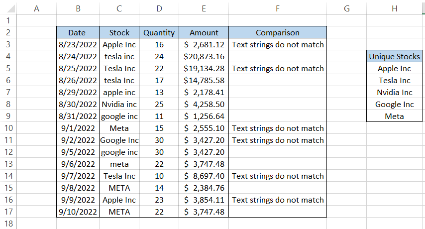This screenshot has width=425, height=229.
Task: Select the amount $19,134.28 cell
Action: point(204,69)
